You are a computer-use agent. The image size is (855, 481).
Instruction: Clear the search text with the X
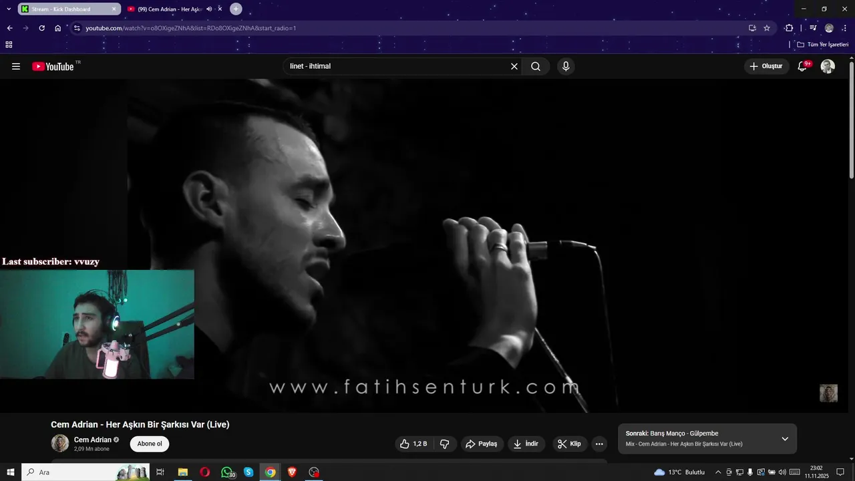(514, 66)
